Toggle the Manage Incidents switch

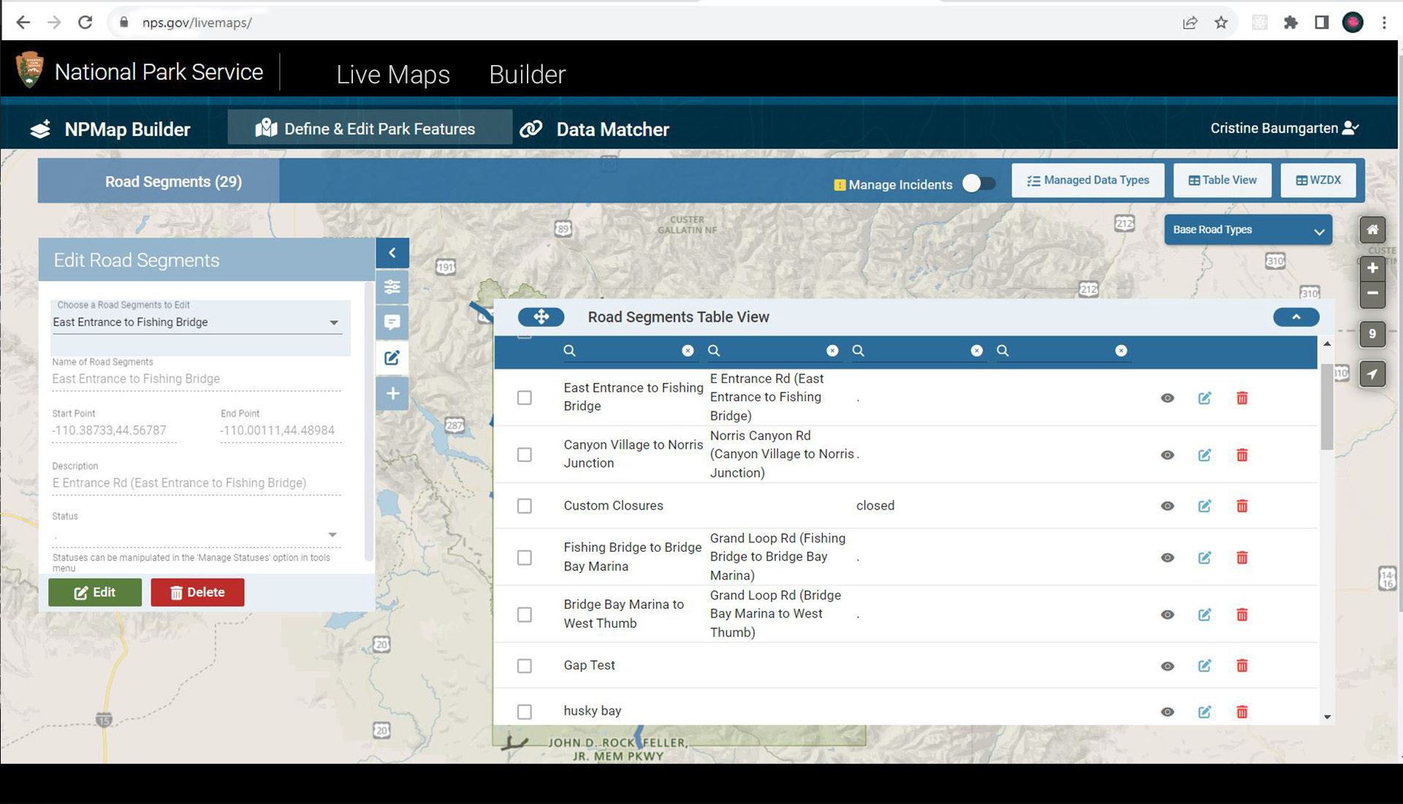coord(978,183)
